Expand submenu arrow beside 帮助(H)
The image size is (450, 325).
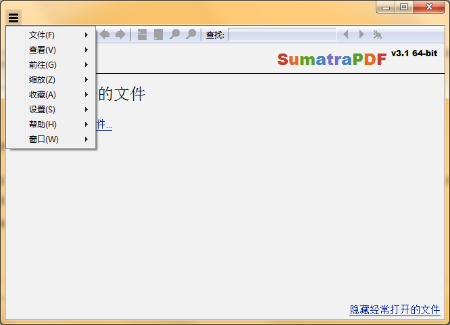[86, 125]
